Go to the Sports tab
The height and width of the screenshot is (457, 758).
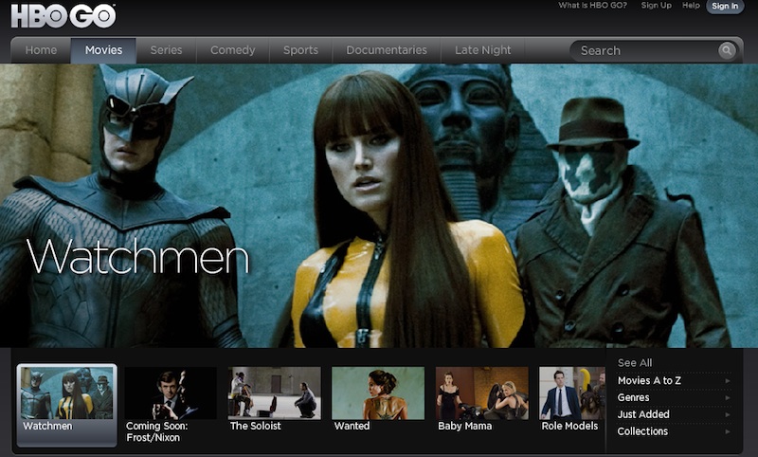pyautogui.click(x=300, y=50)
